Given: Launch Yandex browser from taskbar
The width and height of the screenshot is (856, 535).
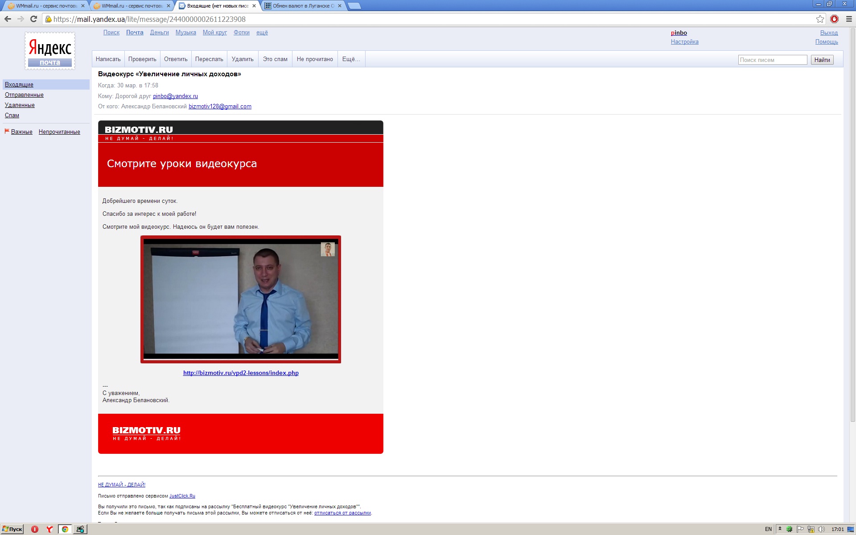Looking at the screenshot, I should click(49, 529).
